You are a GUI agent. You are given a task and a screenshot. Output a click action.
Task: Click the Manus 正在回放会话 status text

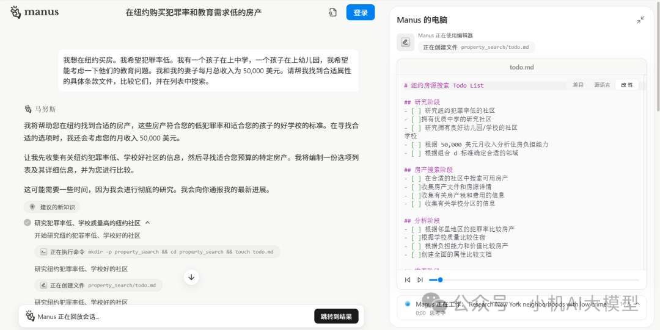pos(68,317)
